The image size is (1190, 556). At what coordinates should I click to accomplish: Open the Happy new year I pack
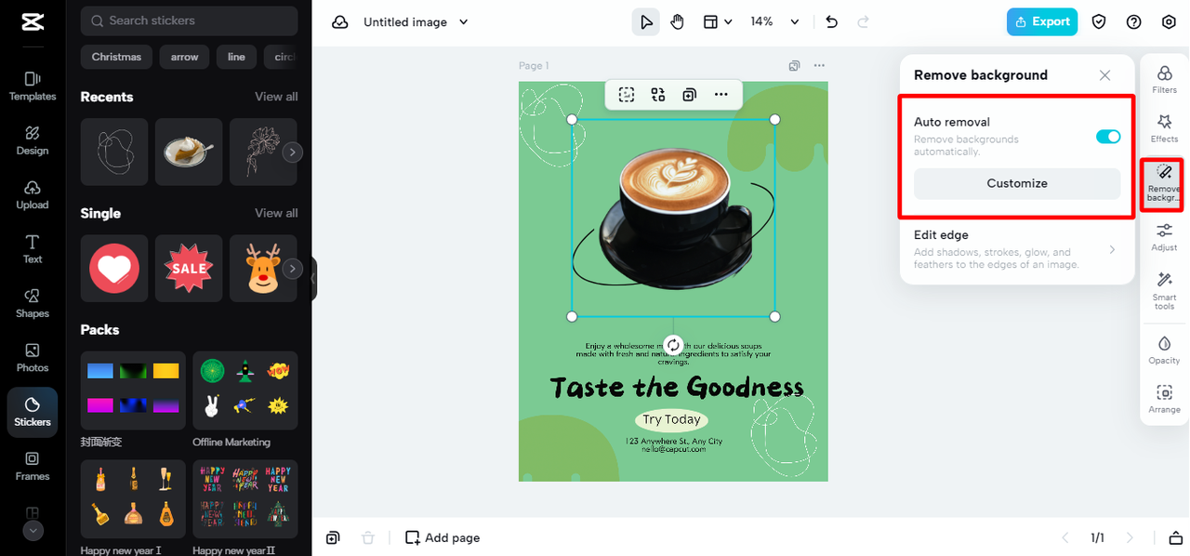[x=133, y=498]
